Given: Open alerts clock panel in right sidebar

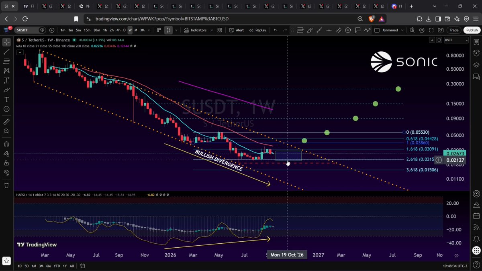Looking at the screenshot, I should 476,53.
